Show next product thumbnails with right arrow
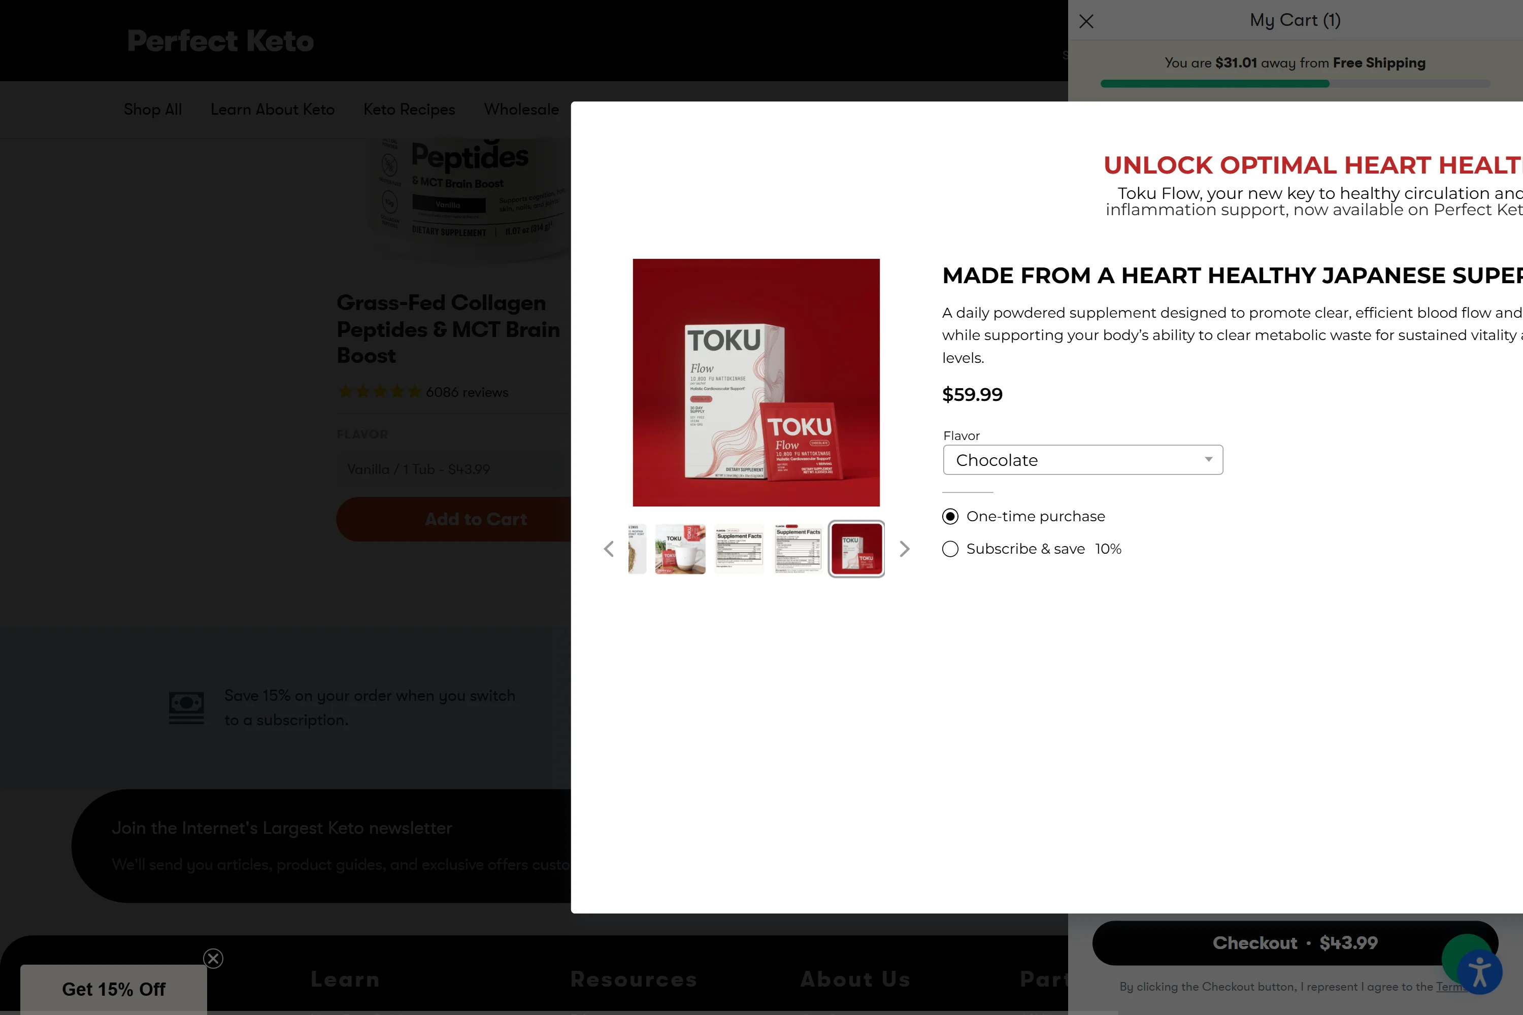 pos(905,549)
